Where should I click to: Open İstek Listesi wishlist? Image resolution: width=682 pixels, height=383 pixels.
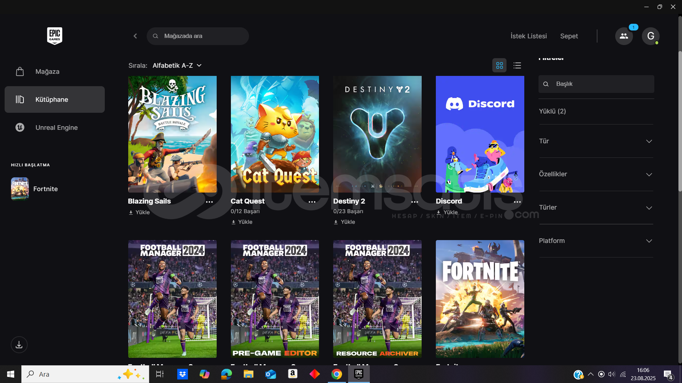(x=529, y=36)
